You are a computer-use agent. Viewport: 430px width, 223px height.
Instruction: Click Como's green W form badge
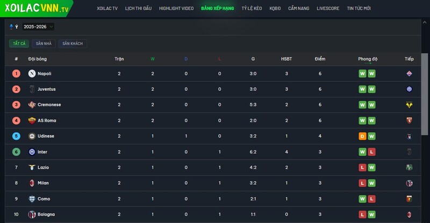(x=362, y=199)
